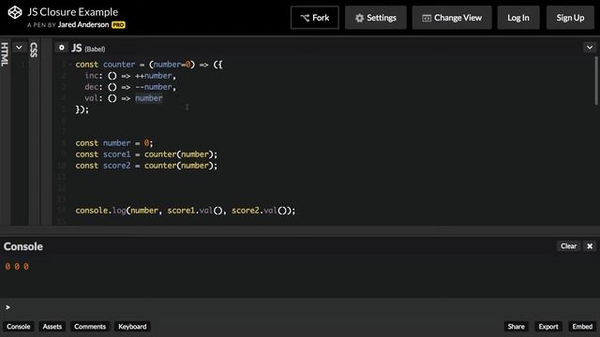Open pen Settings

375,18
